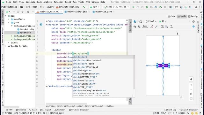This screenshot has width=204, height=115.
Task: Open the Profiler tool window
Action: 60,110
